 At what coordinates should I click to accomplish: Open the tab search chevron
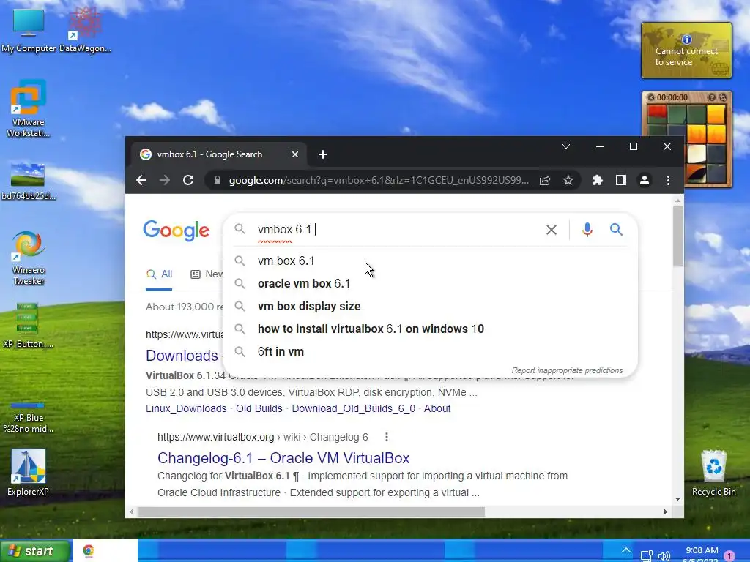tap(566, 146)
